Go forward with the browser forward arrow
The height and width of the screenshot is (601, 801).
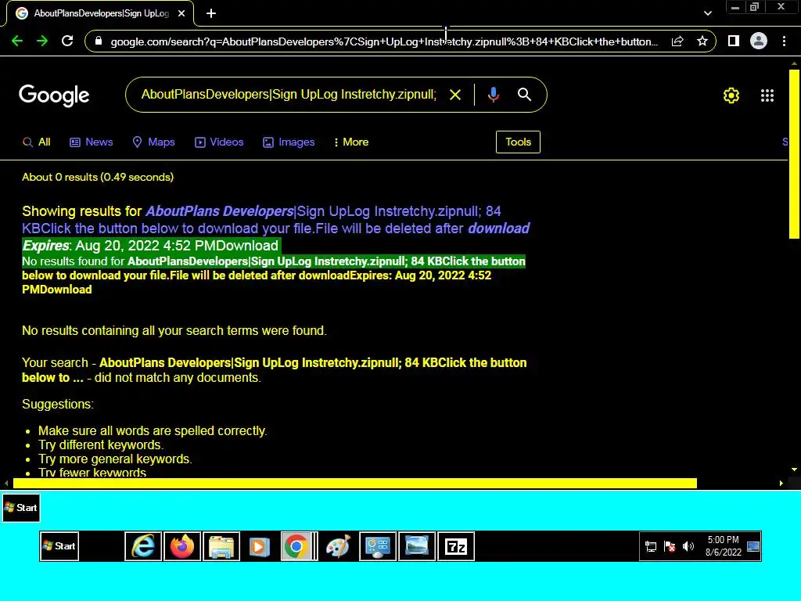(x=42, y=41)
